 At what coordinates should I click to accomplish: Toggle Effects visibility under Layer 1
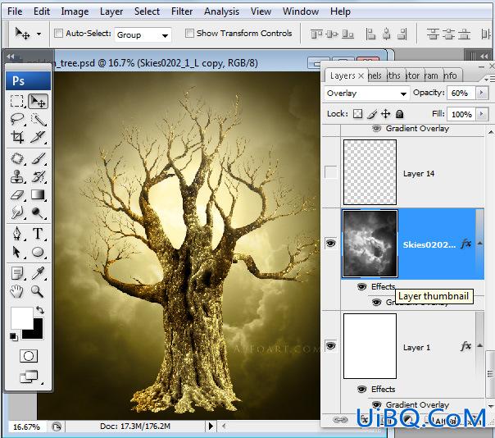pos(361,389)
